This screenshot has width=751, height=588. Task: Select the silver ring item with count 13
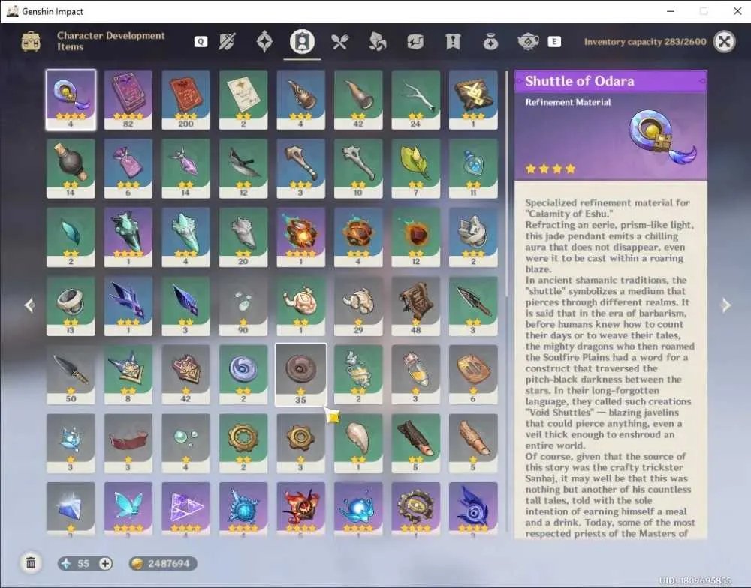point(71,306)
